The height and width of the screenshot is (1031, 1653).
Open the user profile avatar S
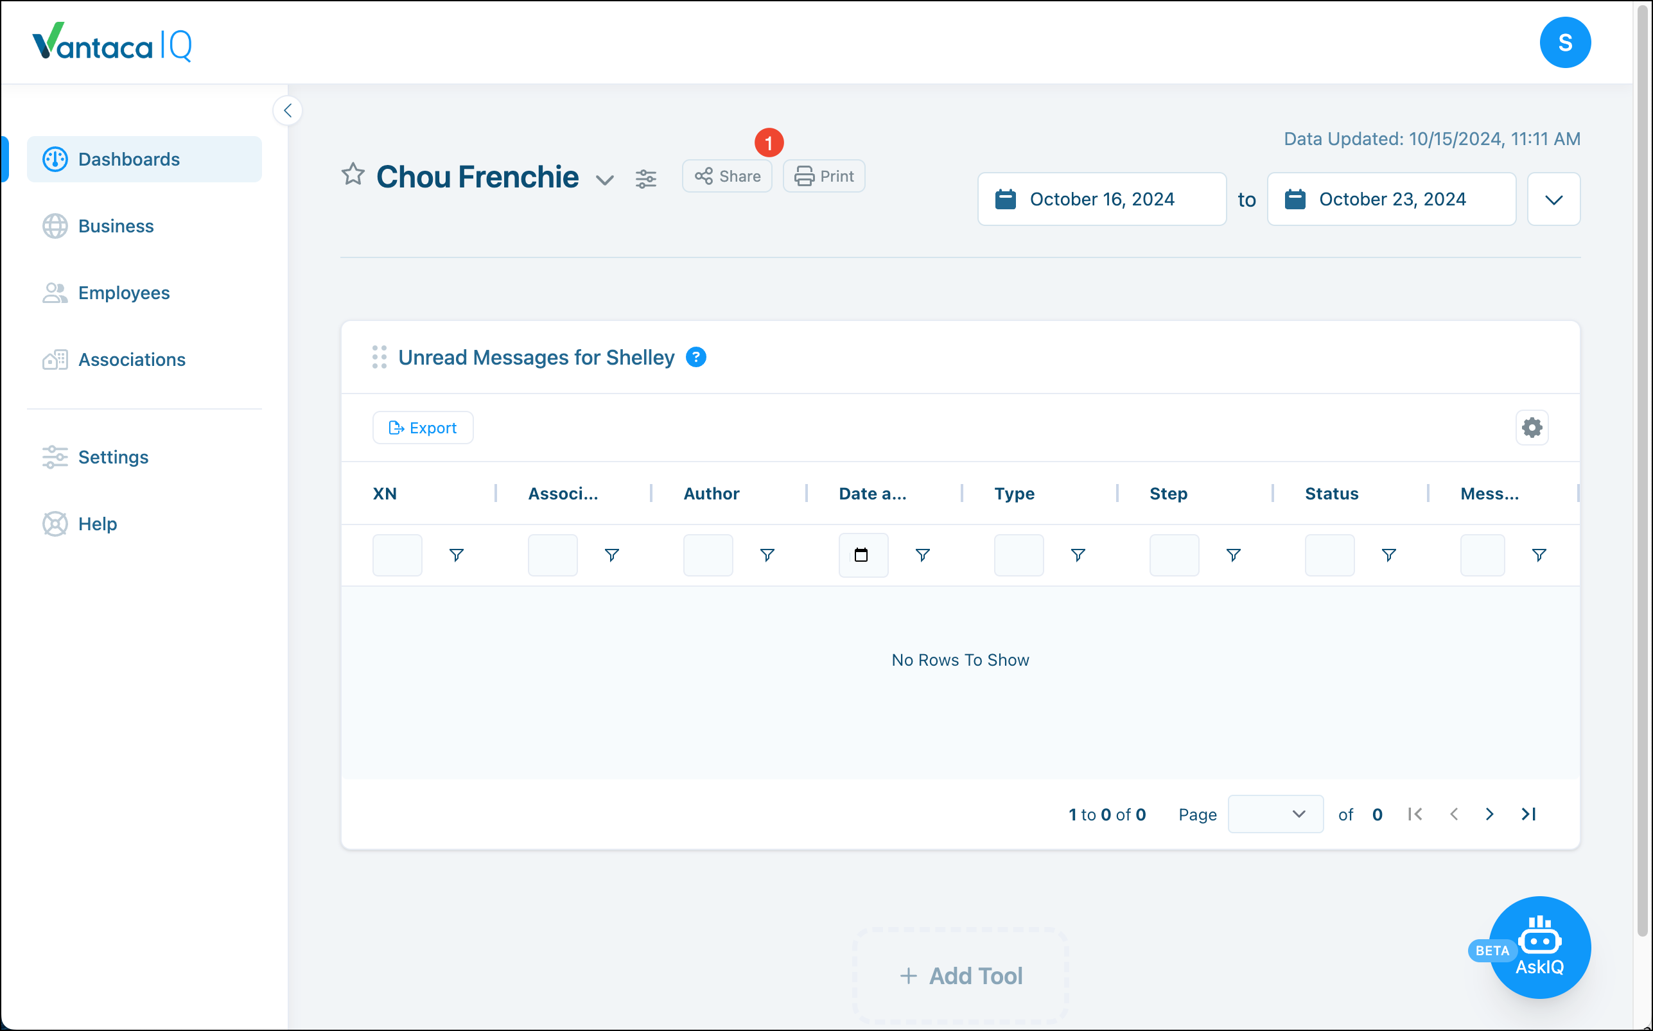pyautogui.click(x=1565, y=42)
